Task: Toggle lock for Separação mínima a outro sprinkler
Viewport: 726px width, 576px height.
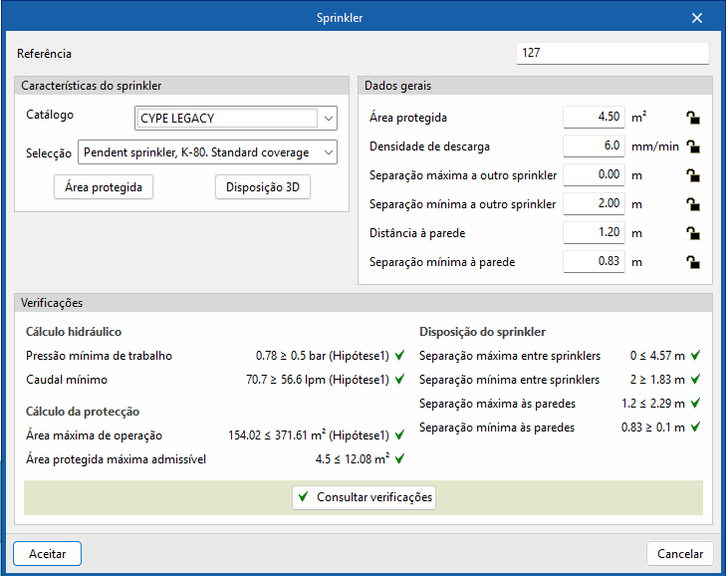Action: point(693,204)
